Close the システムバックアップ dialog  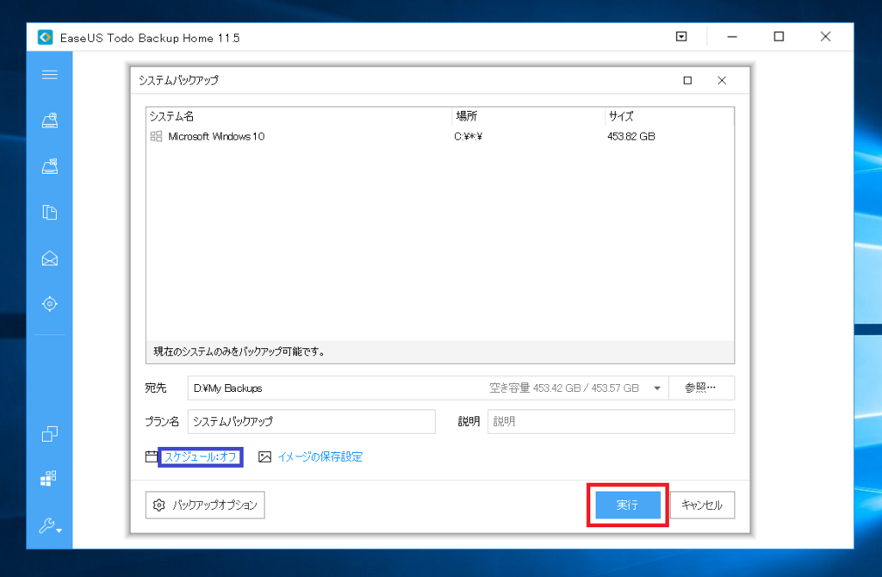tap(722, 80)
